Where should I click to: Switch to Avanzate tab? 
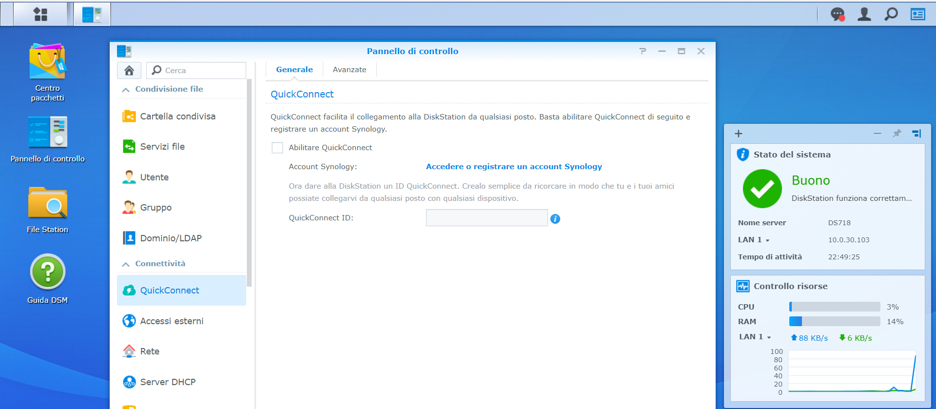pyautogui.click(x=350, y=70)
